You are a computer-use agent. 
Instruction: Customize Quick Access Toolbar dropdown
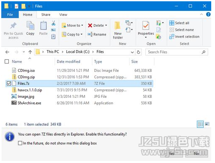29,6
